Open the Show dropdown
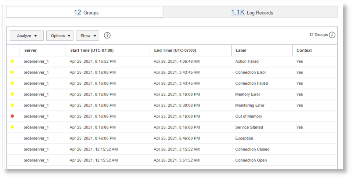352x178 pixels. [x=87, y=36]
